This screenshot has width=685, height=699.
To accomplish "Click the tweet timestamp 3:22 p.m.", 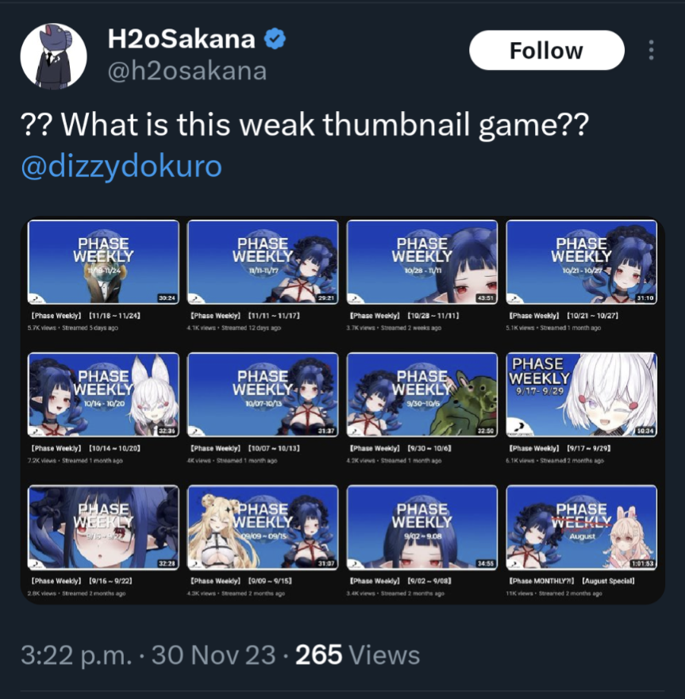I will point(76,655).
